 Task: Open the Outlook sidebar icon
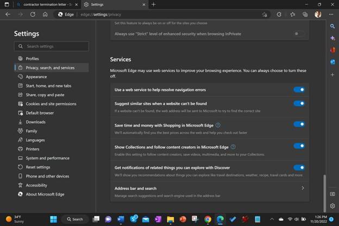332,62
